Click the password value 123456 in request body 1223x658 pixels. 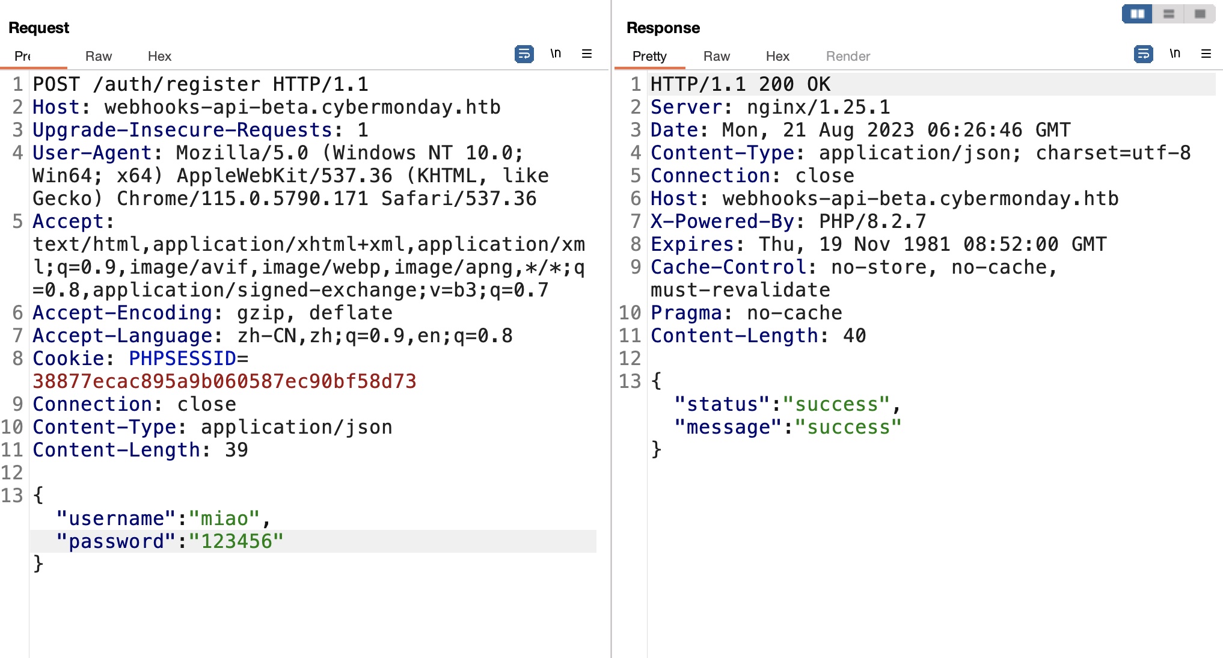click(236, 541)
